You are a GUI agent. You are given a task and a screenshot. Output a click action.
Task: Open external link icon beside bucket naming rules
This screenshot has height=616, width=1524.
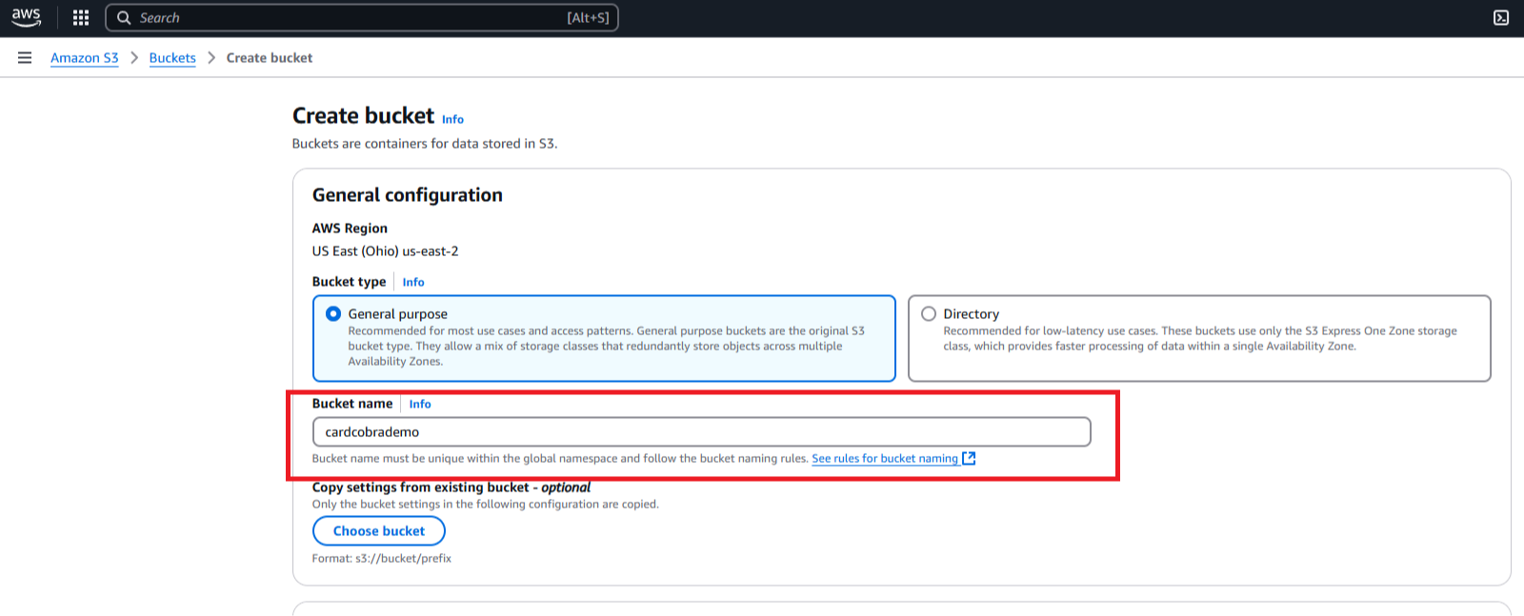(x=969, y=458)
